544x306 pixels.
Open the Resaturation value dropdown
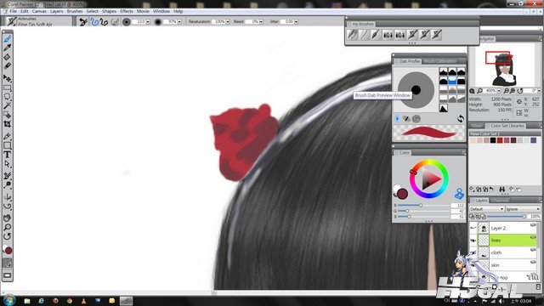[x=228, y=21]
